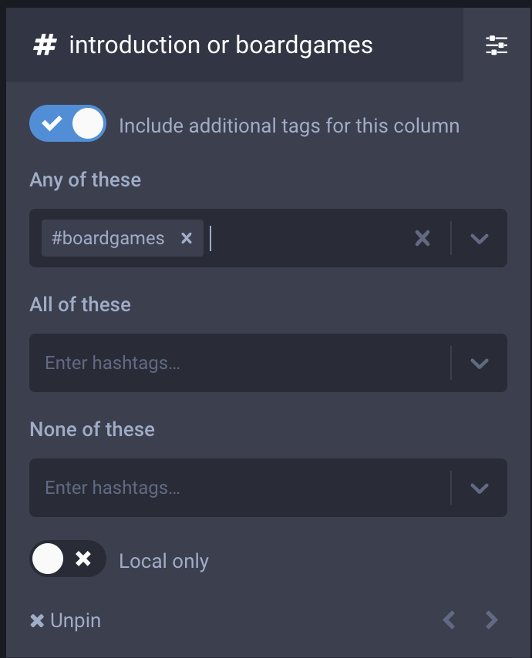Focus the None of these hashtag input
The width and height of the screenshot is (532, 658).
231,488
